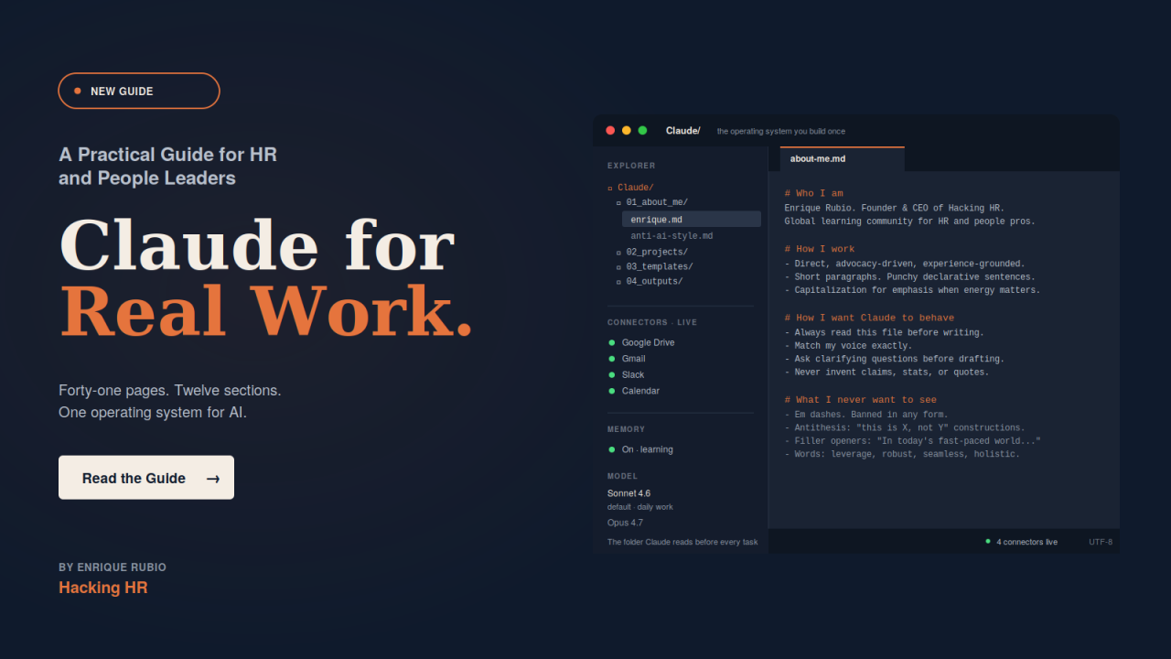The width and height of the screenshot is (1171, 659).
Task: Click the 'Enrique Rubio. Founder & CEO' line
Action: [x=895, y=208]
